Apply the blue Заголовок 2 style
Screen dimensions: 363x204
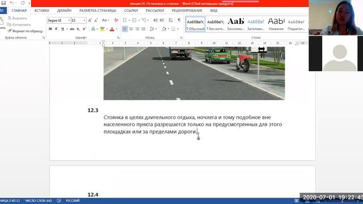point(256,24)
